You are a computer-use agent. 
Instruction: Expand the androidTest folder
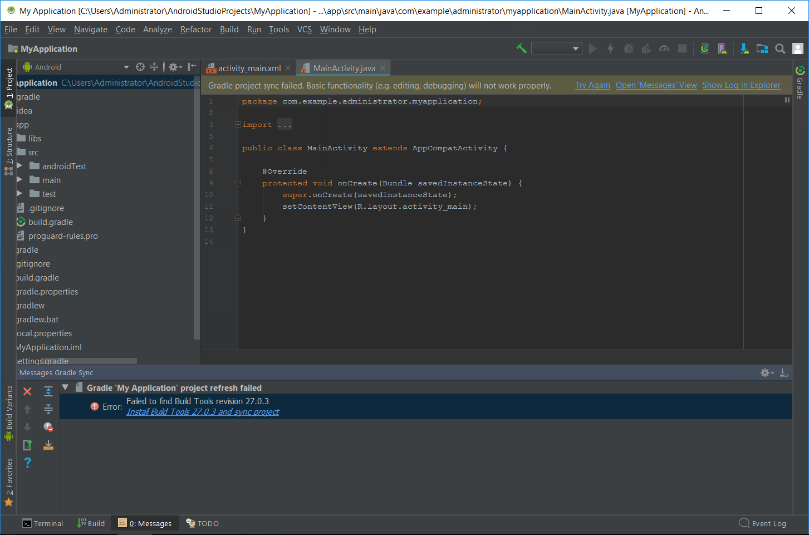click(x=20, y=166)
